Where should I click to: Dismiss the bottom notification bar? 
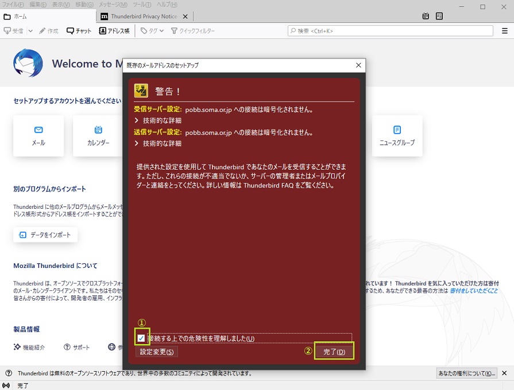(x=504, y=373)
